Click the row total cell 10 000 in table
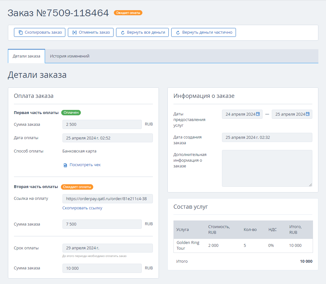 click(x=295, y=246)
